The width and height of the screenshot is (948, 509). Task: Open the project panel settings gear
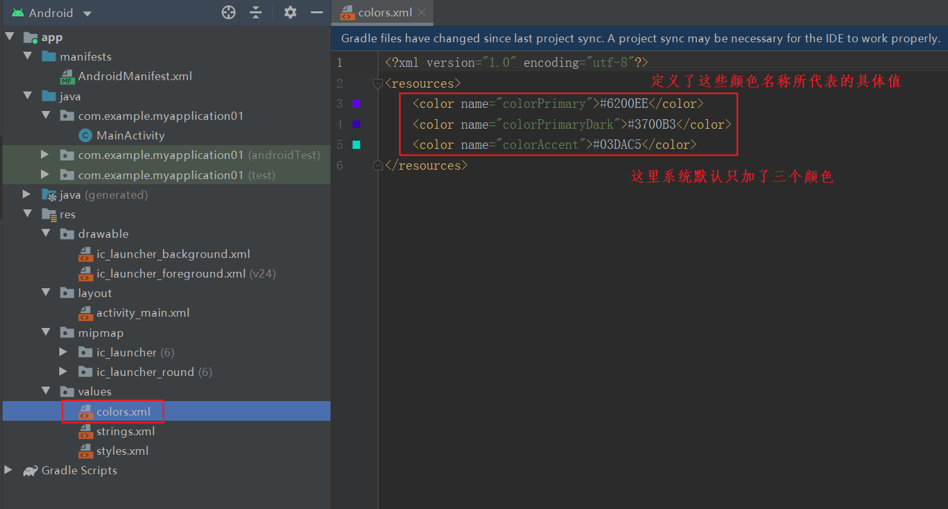(x=290, y=13)
